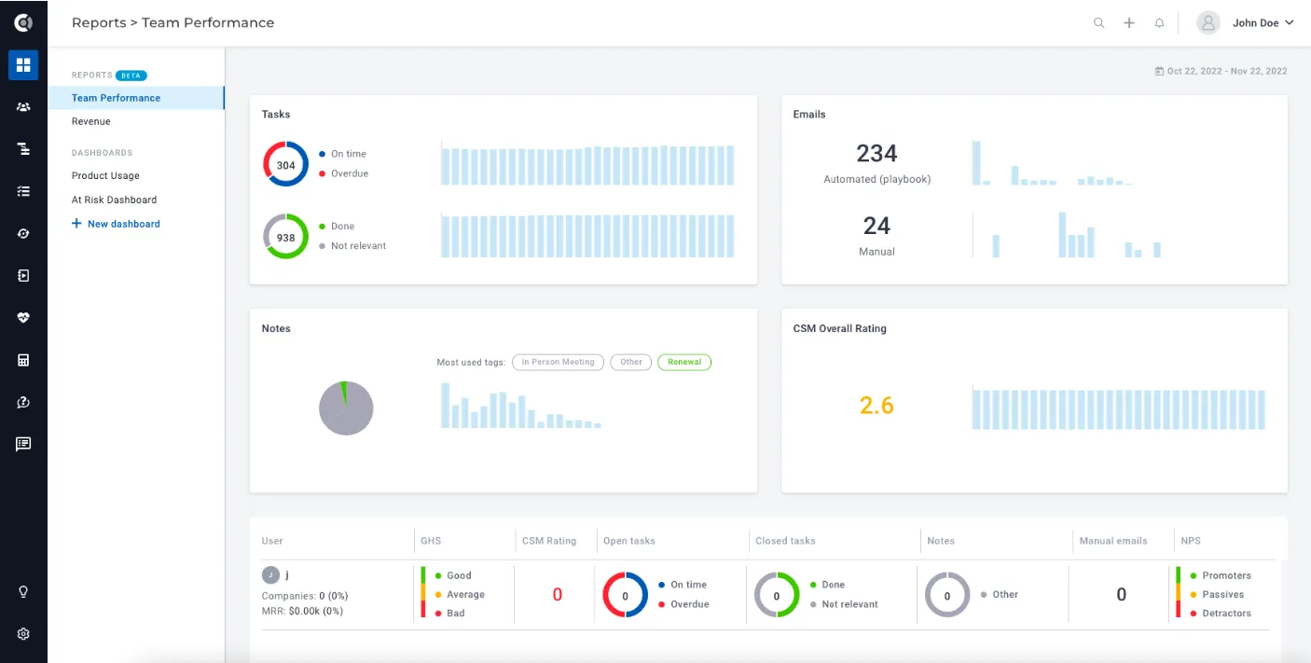Click the search magnifier icon
This screenshot has width=1311, height=663.
click(x=1099, y=23)
